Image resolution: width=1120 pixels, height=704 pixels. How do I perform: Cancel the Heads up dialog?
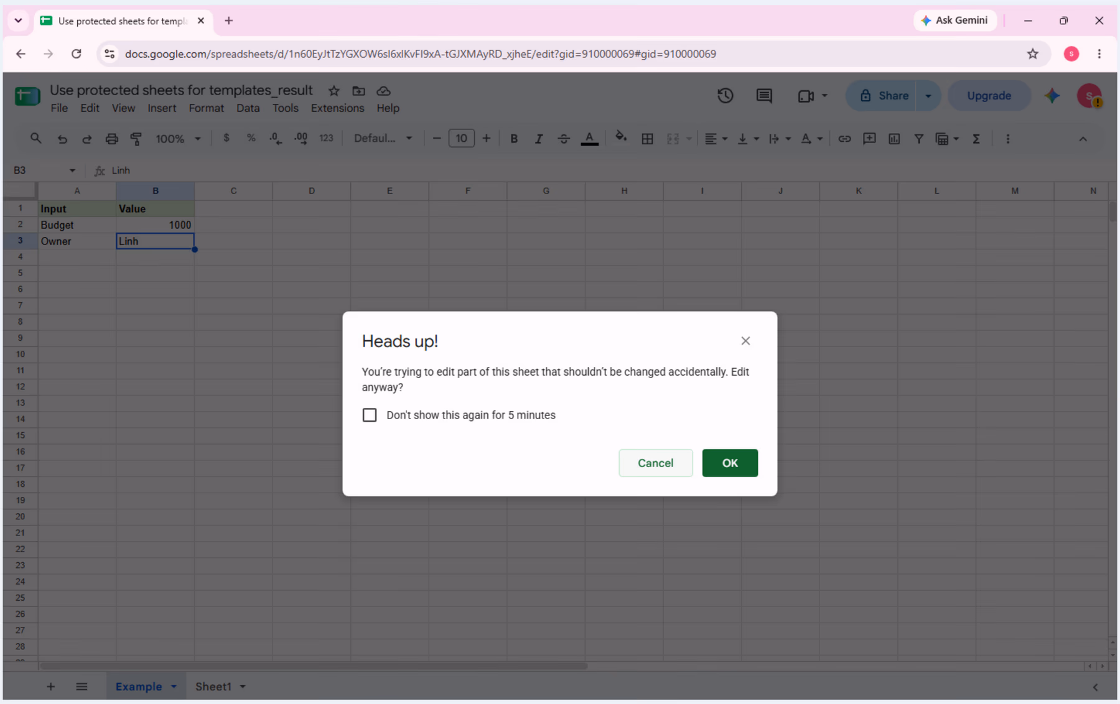(655, 463)
